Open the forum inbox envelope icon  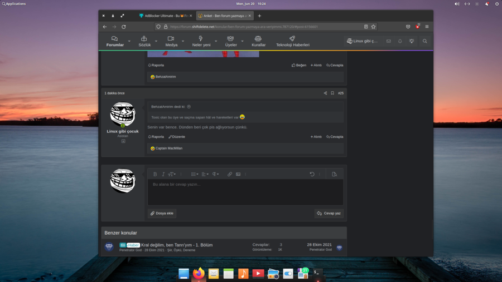(388, 41)
